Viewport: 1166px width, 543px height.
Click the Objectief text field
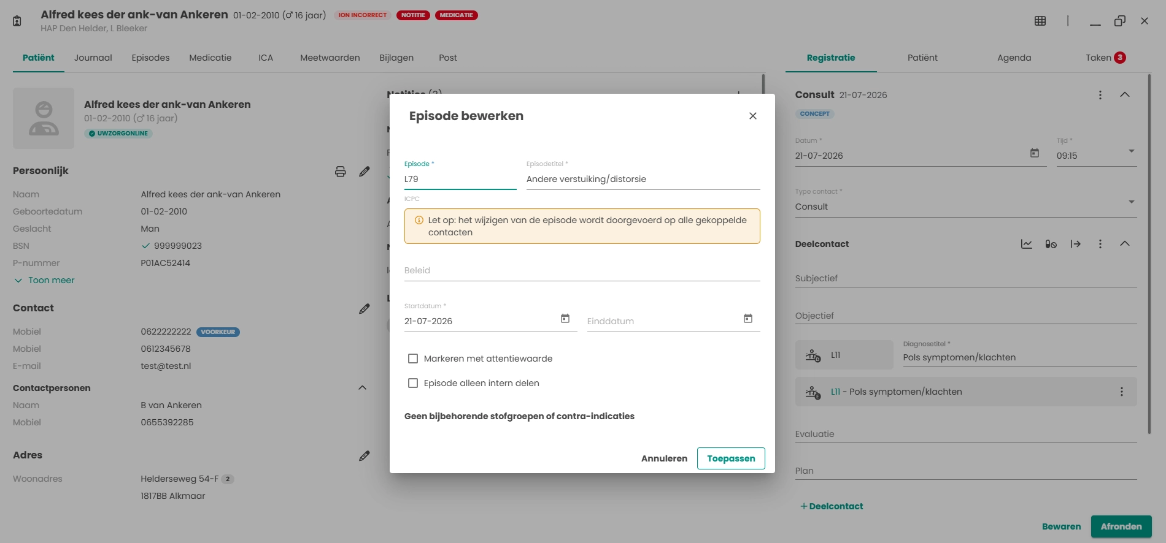tap(966, 316)
